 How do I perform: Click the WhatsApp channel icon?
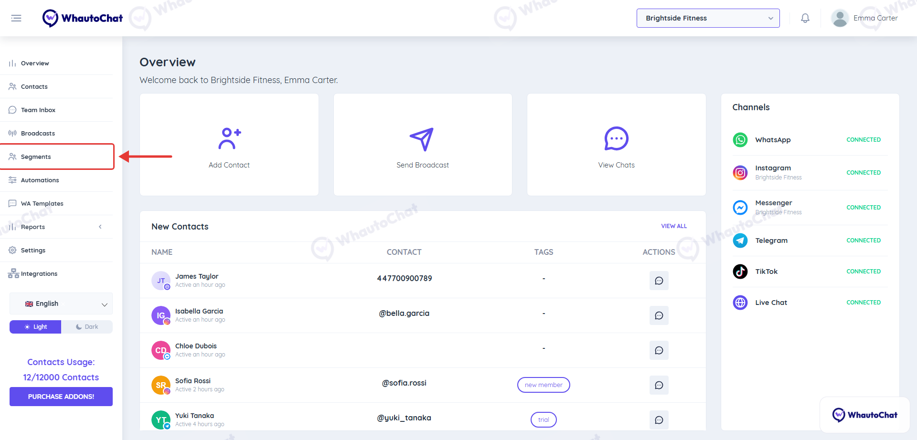(x=740, y=140)
